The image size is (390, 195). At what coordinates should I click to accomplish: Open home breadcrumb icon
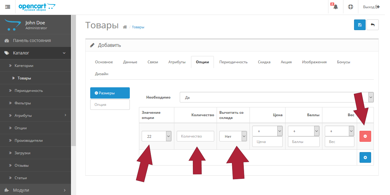tap(125, 27)
